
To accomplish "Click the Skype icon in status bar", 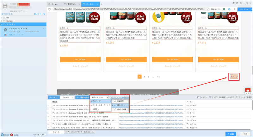I will tap(2, 135).
